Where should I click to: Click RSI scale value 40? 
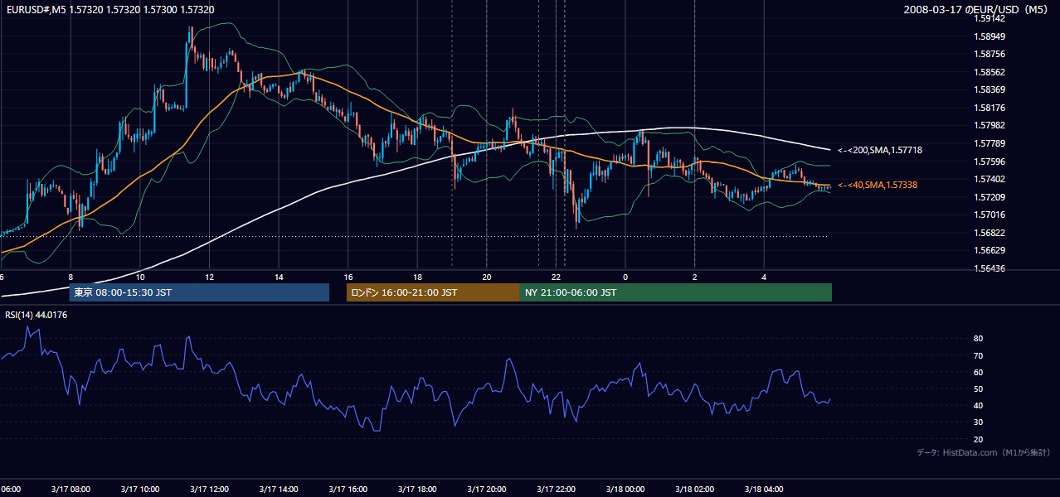[978, 405]
